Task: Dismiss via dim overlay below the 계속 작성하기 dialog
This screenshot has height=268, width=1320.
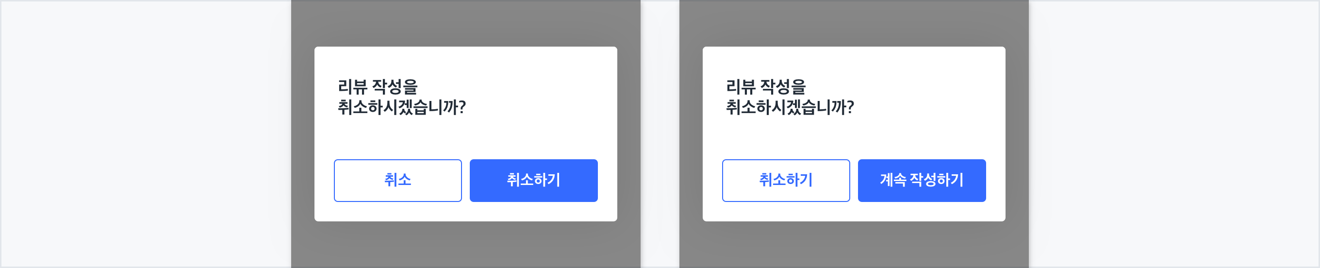Action: point(854,244)
